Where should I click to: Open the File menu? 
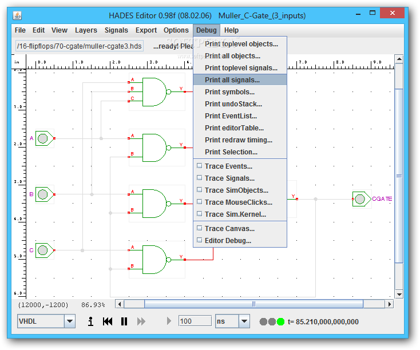pos(20,30)
